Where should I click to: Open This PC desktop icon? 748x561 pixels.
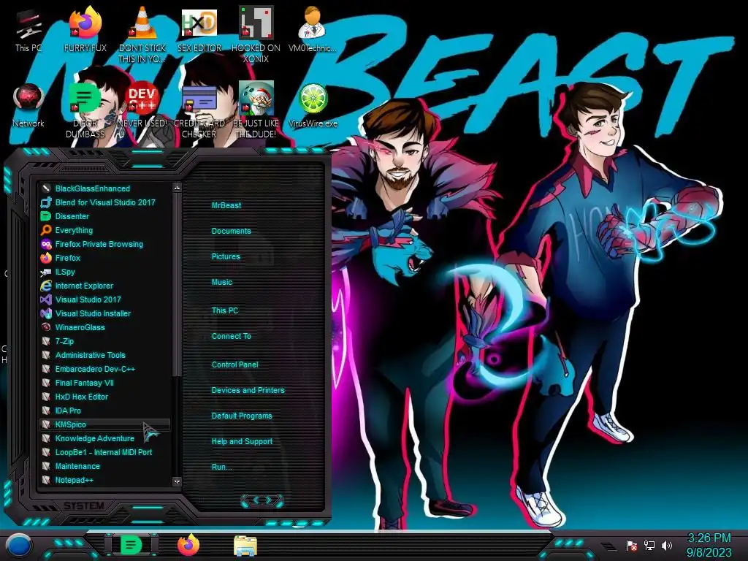click(28, 30)
